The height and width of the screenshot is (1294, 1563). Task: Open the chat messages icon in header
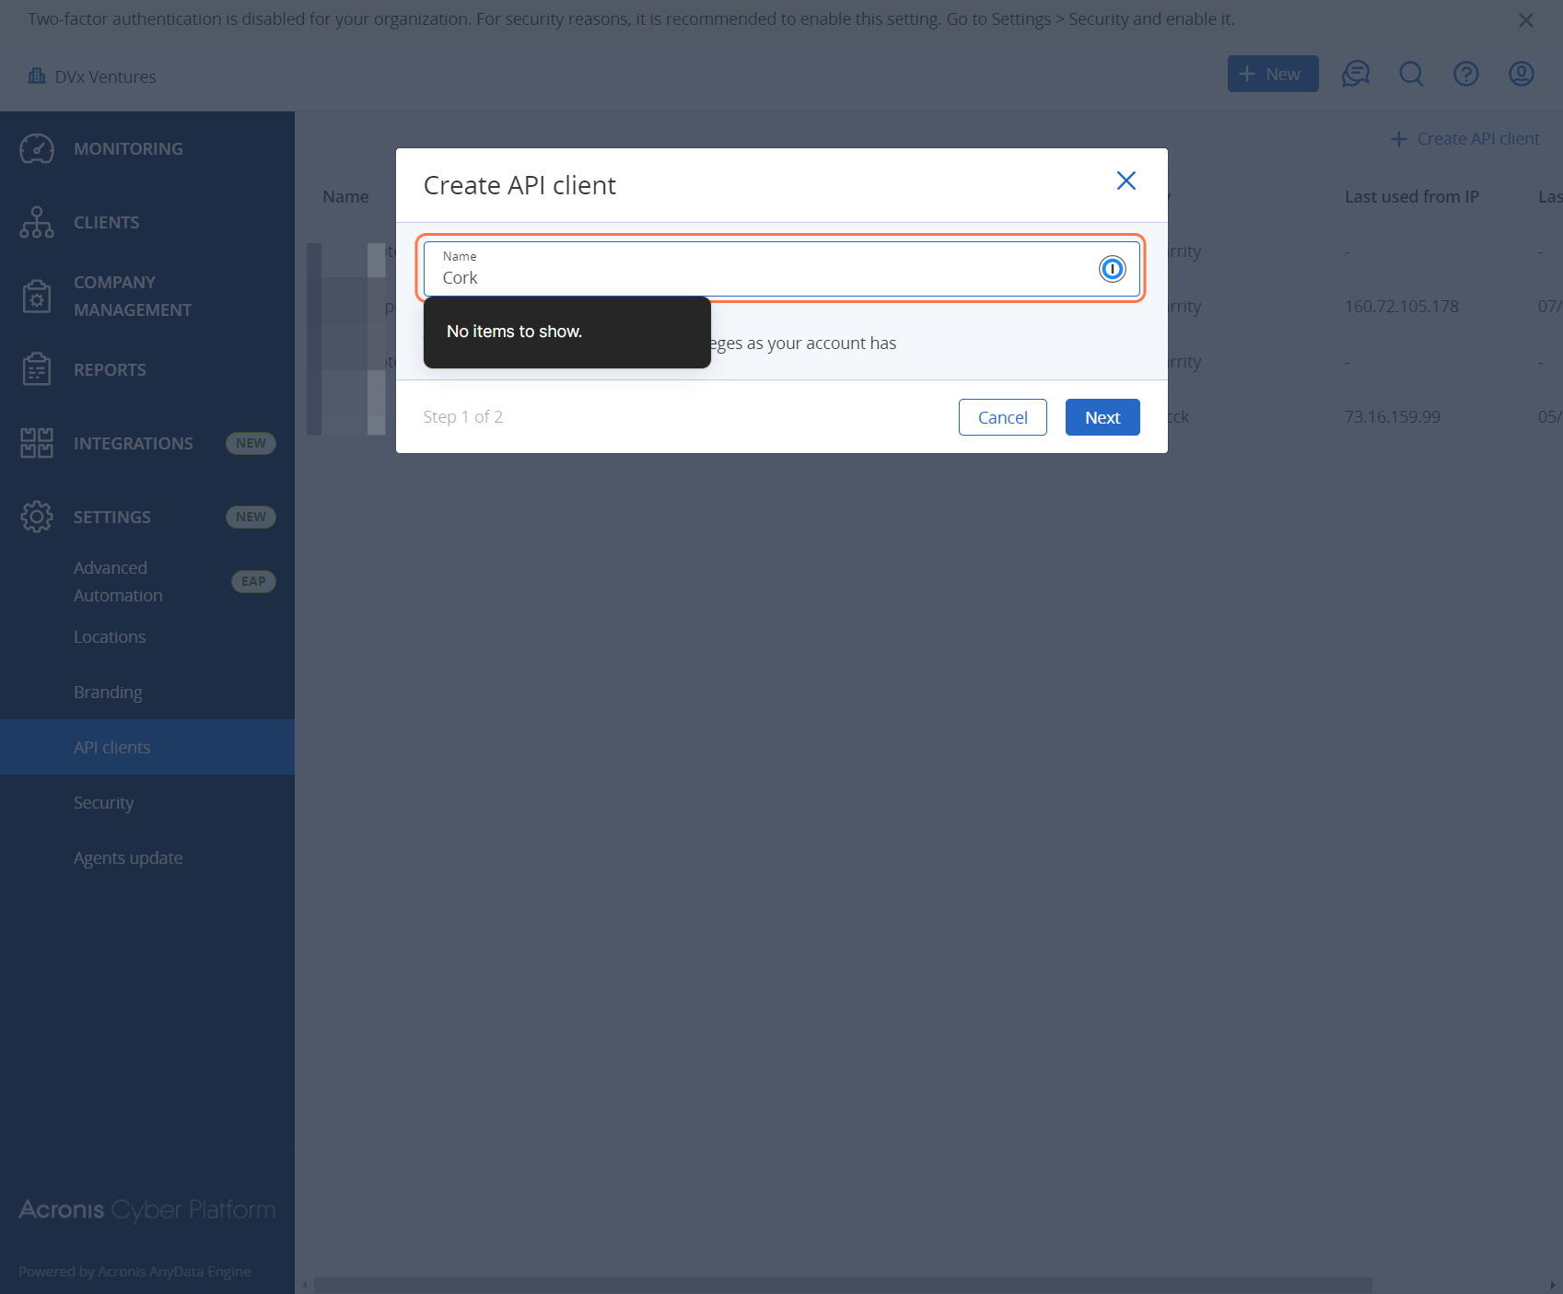point(1356,74)
